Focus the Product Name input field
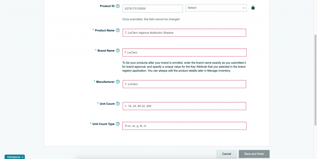Screen dimensions: 317x159 point(184,33)
